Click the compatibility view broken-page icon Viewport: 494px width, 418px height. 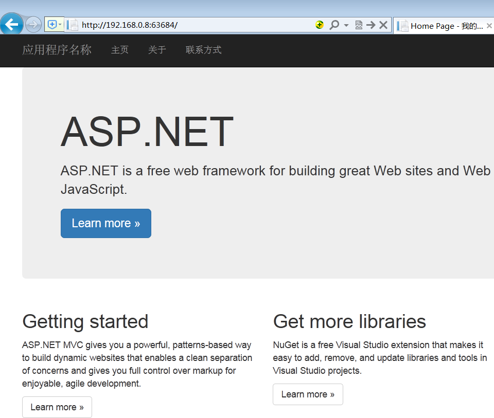coord(359,25)
